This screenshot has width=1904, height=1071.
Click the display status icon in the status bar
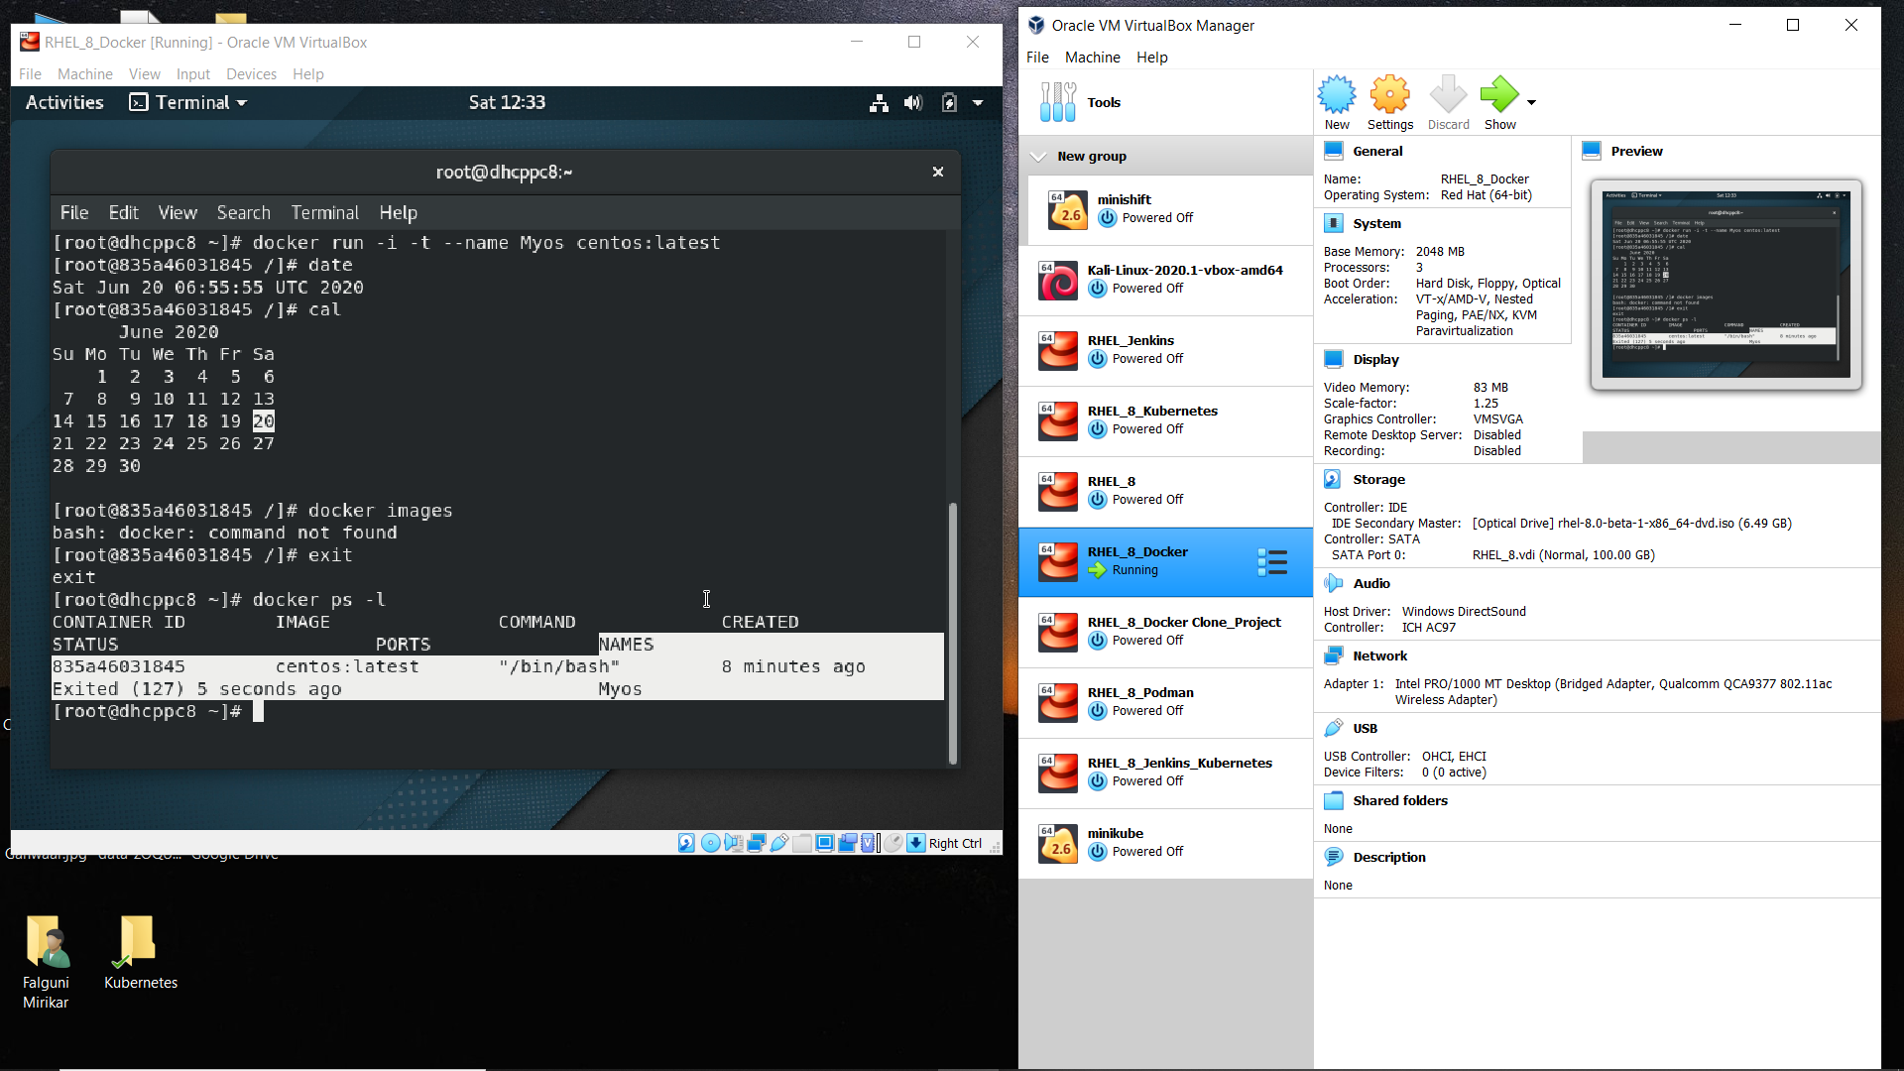tap(825, 843)
